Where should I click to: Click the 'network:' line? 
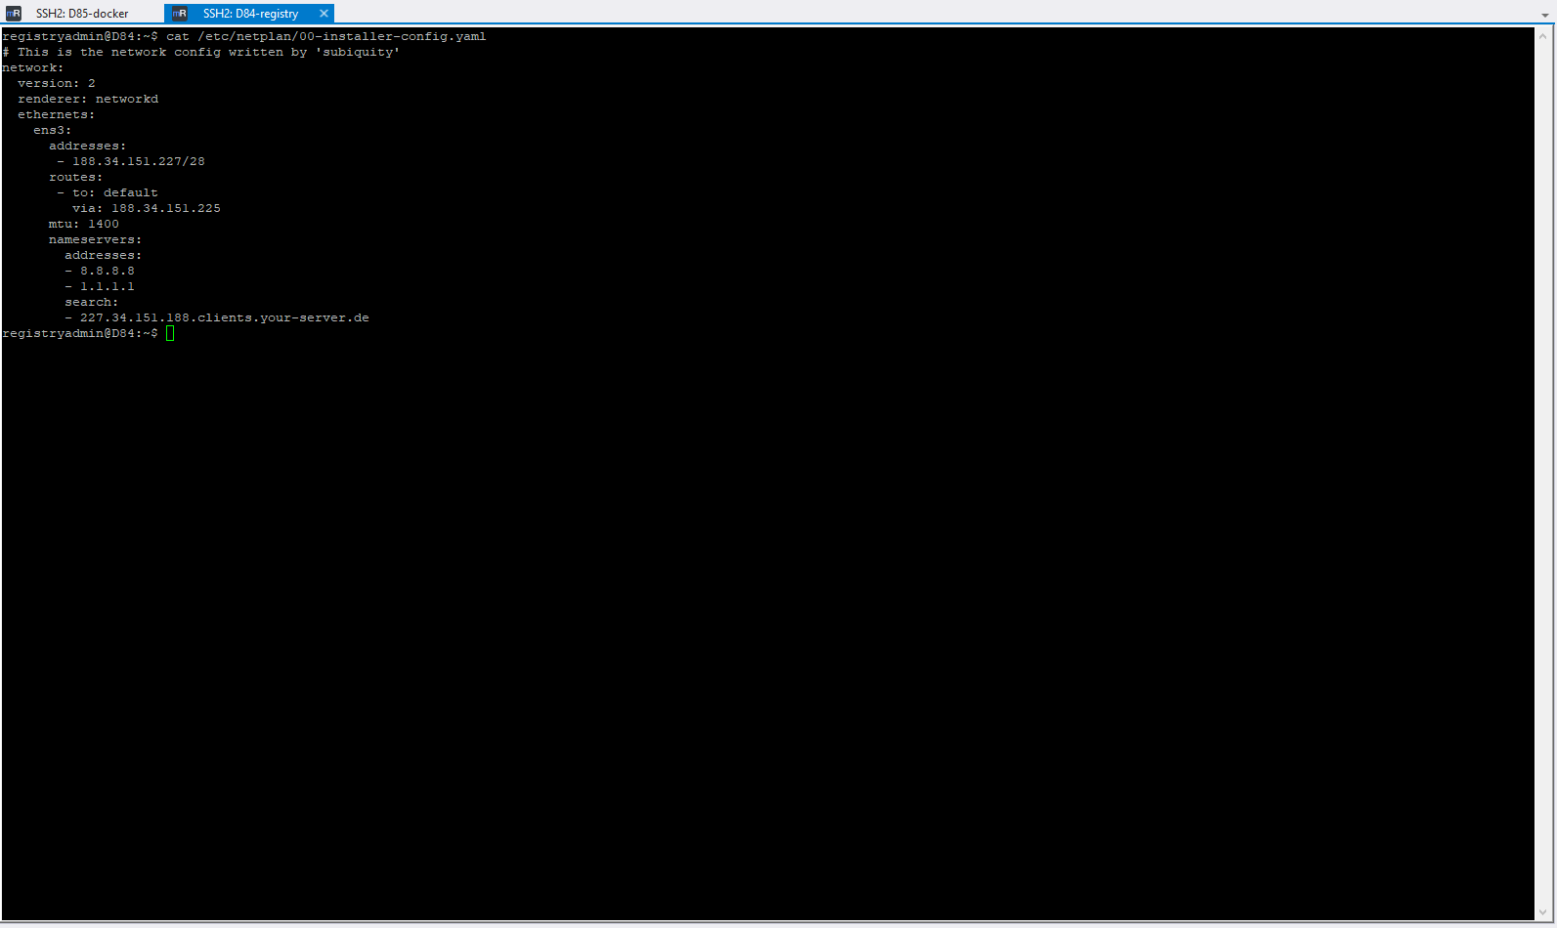(33, 67)
